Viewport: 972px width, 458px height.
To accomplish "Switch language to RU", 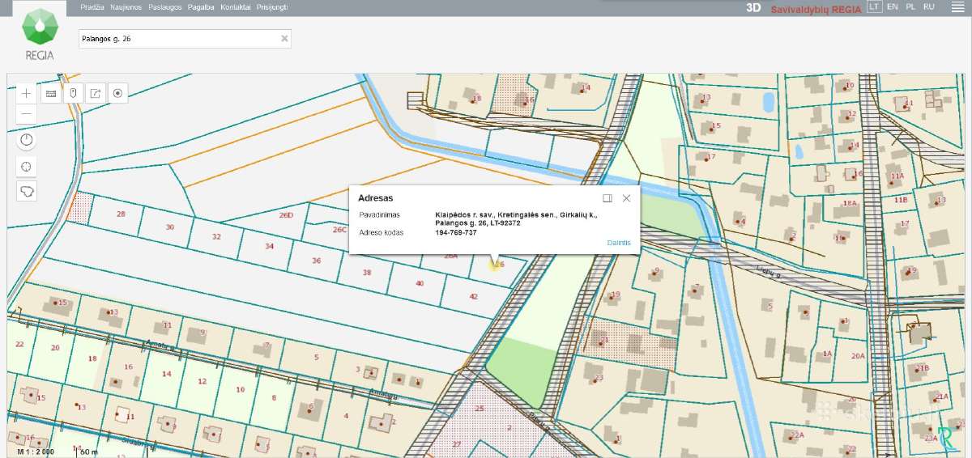I will click(x=929, y=6).
